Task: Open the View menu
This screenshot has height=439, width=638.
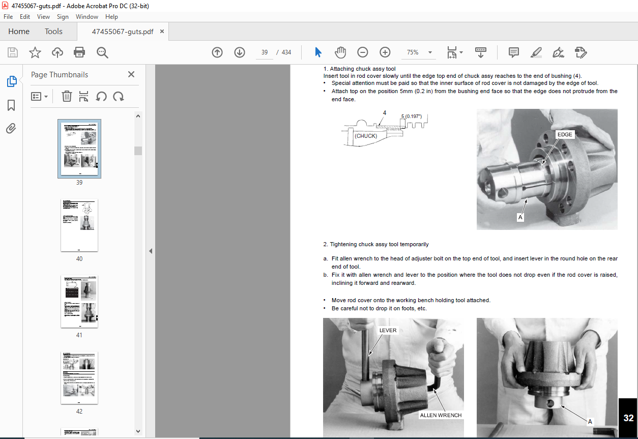Action: point(44,17)
